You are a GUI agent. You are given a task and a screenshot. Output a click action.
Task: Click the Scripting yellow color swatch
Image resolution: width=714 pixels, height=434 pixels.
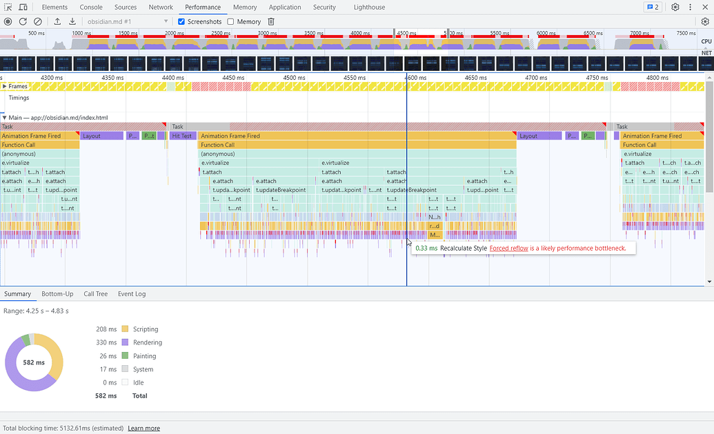[126, 329]
